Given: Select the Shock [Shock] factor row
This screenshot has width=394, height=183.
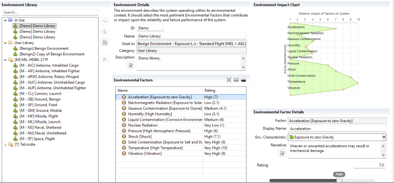Looking at the screenshot, I should pos(181,136).
